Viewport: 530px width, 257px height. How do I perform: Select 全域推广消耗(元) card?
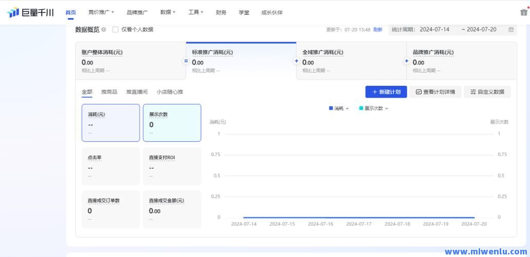352,61
